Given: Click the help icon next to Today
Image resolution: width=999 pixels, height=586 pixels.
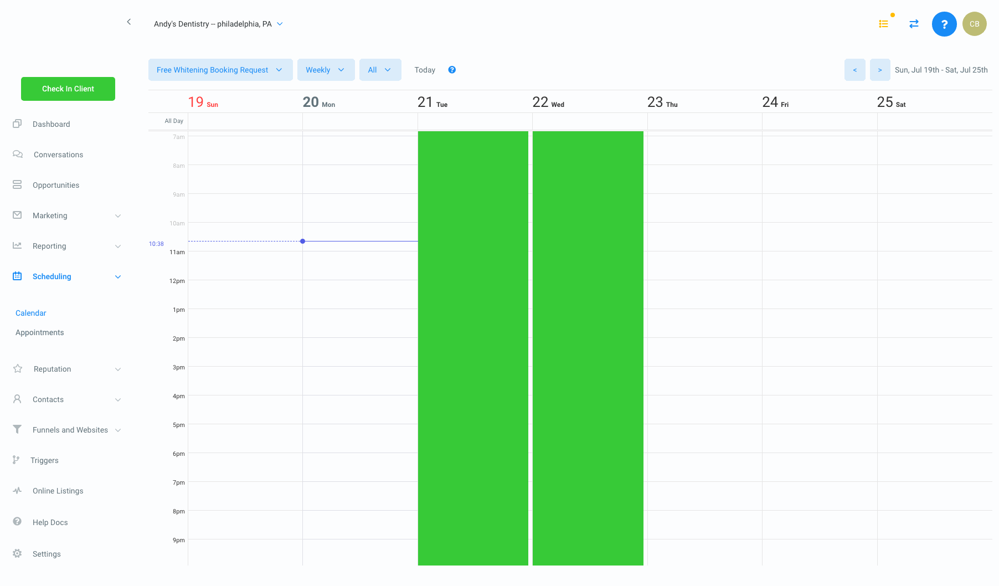Looking at the screenshot, I should [x=452, y=70].
